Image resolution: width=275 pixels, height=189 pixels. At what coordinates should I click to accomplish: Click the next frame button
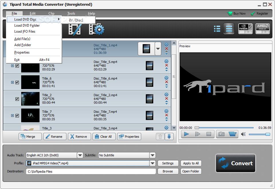(x=197, y=134)
